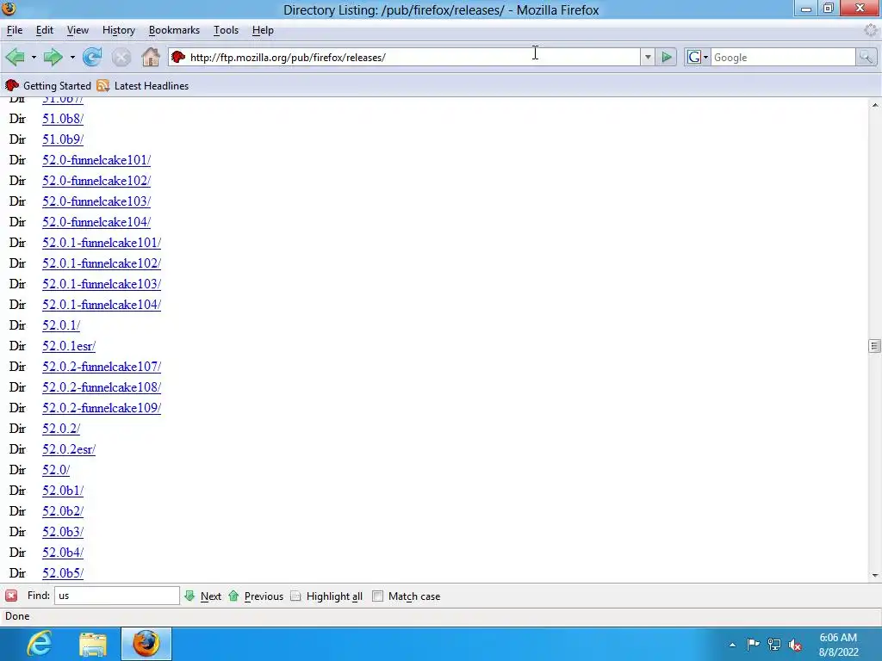Viewport: 882px width, 661px height.
Task: Open the 52.0b3/ directory link
Action: pos(62,532)
